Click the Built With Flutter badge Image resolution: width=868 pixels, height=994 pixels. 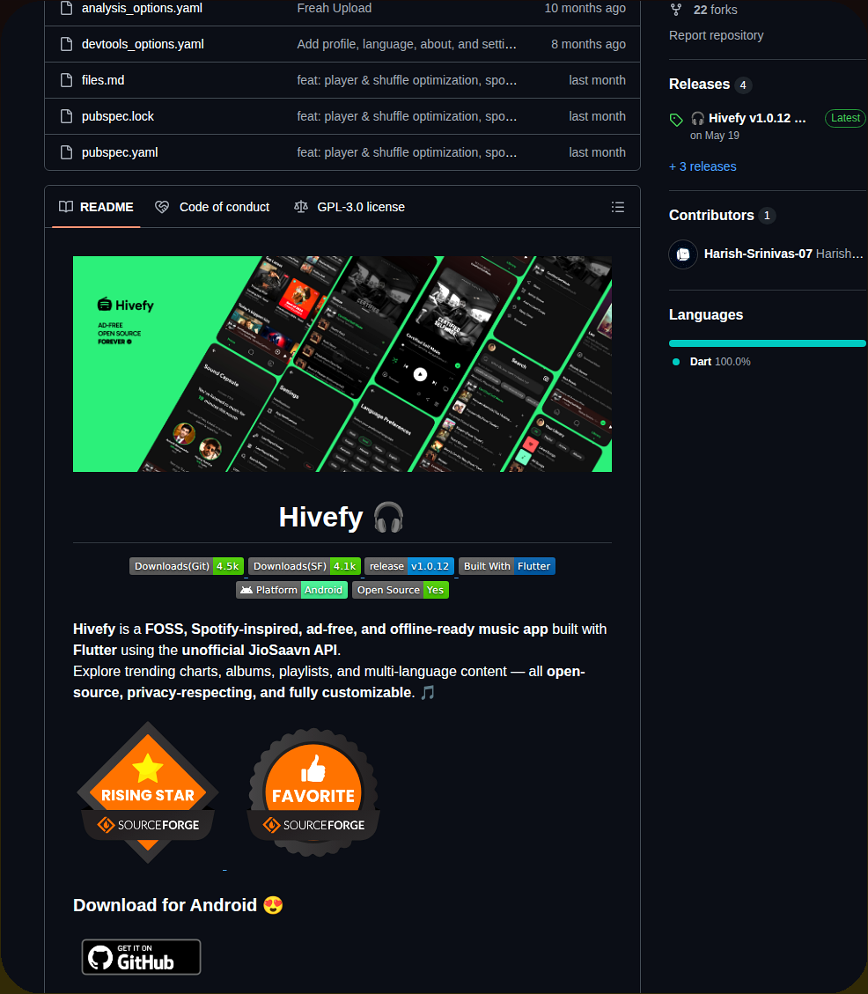pyautogui.click(x=506, y=566)
